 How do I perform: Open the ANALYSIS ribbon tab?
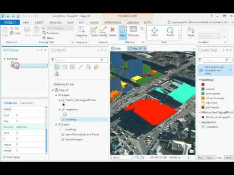click(56, 22)
